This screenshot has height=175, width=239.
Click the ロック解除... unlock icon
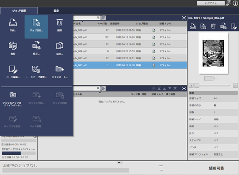[x=36, y=119]
